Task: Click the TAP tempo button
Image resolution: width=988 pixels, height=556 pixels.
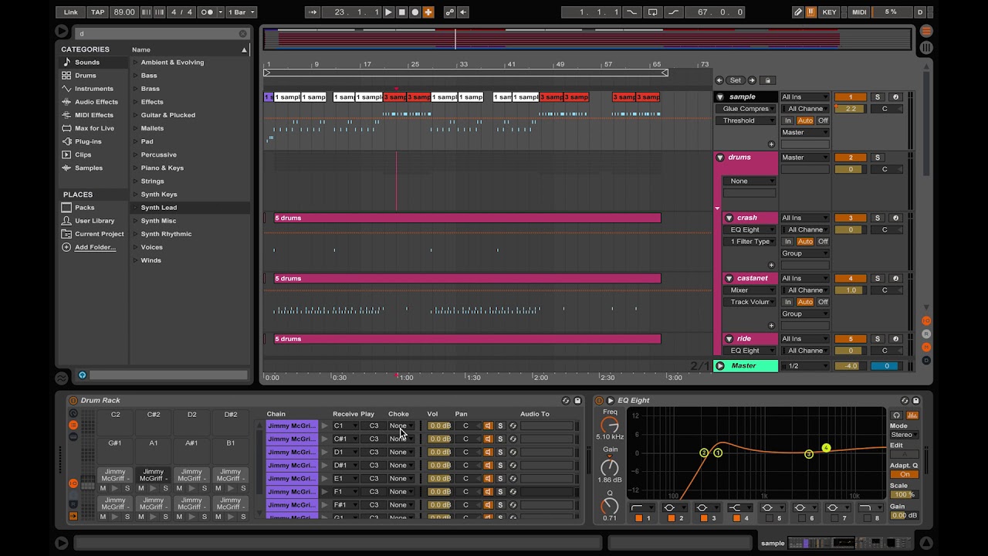Action: pyautogui.click(x=98, y=12)
